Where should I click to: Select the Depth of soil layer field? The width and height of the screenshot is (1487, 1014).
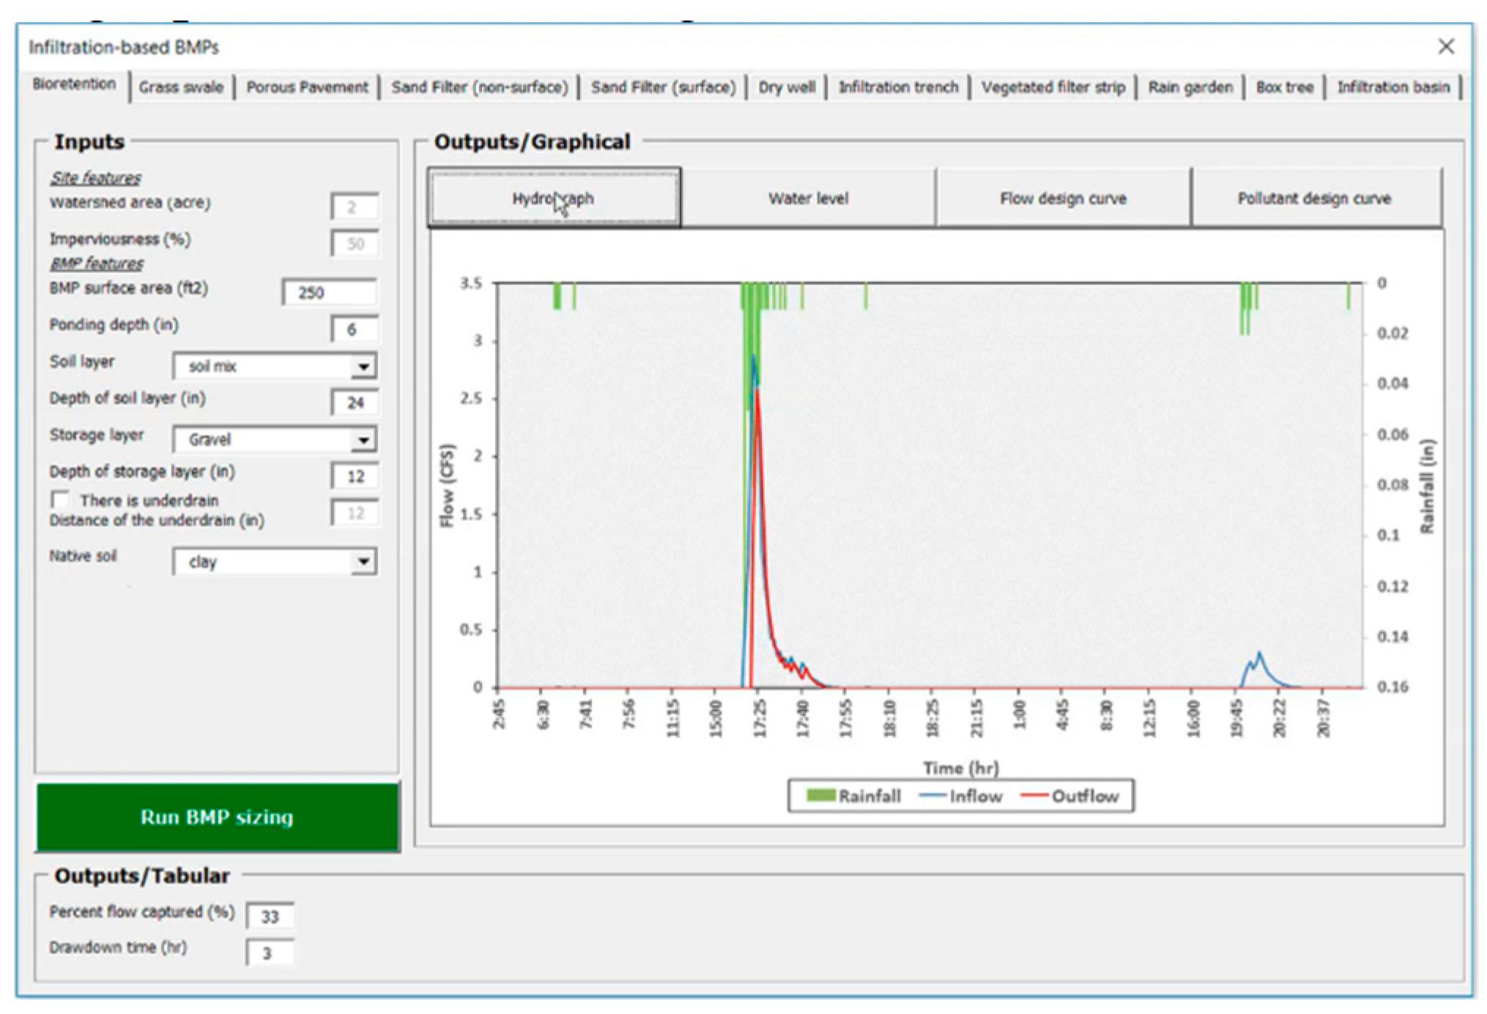pos(354,402)
